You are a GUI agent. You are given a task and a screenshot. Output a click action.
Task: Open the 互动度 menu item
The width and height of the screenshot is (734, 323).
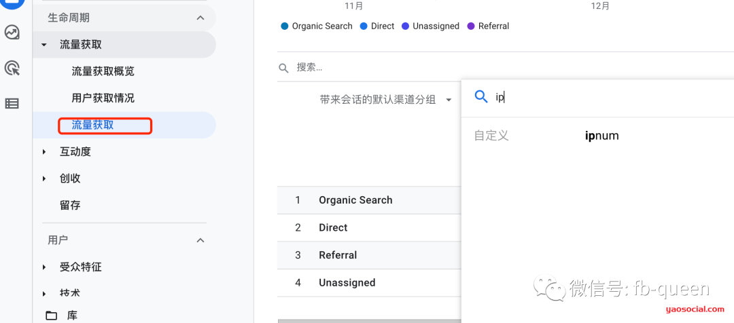coord(75,151)
